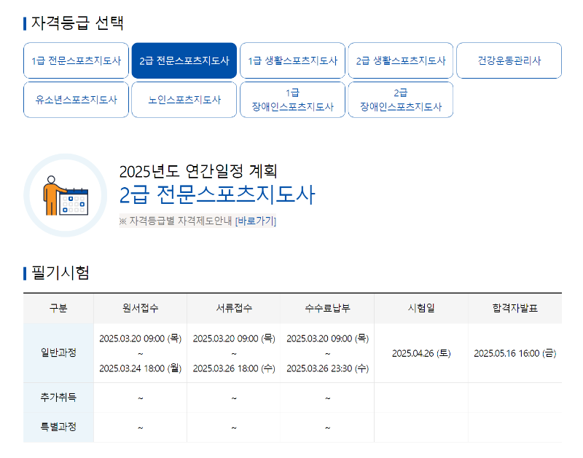
Task: Click the 원서접수 column header
Action: (140, 308)
